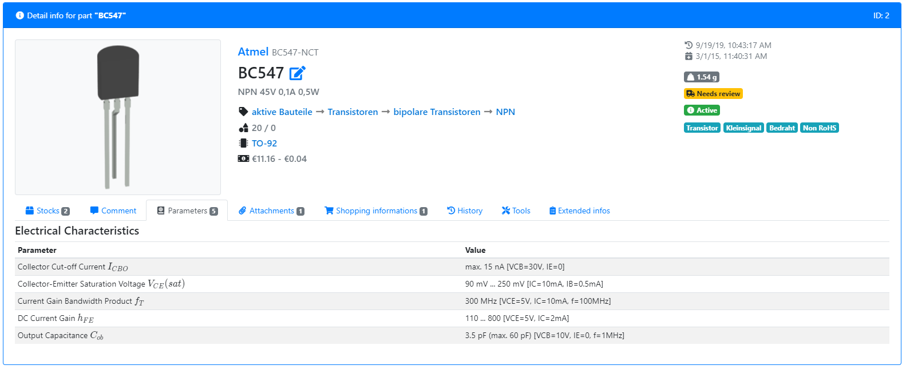Open the Attachments tab

coord(271,211)
